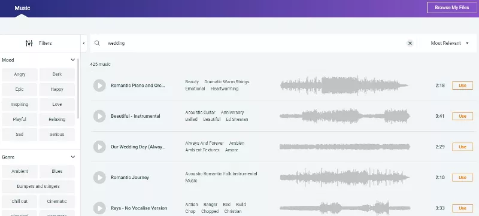
Task: Play Romantic Piano and Orchestra track
Action: tap(99, 86)
